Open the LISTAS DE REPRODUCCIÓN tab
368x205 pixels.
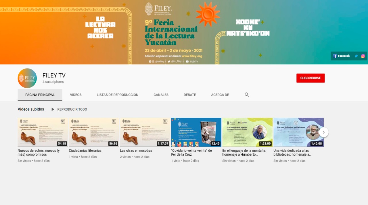tap(118, 95)
